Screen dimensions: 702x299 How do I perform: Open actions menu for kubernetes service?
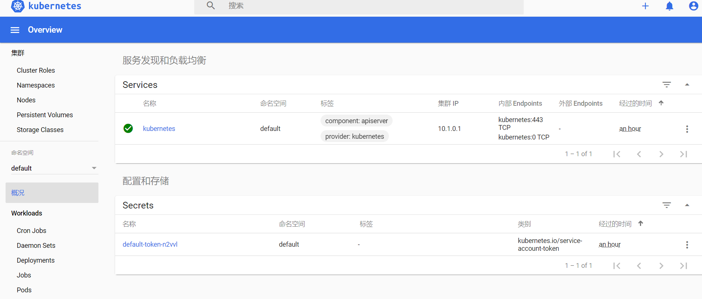(687, 129)
